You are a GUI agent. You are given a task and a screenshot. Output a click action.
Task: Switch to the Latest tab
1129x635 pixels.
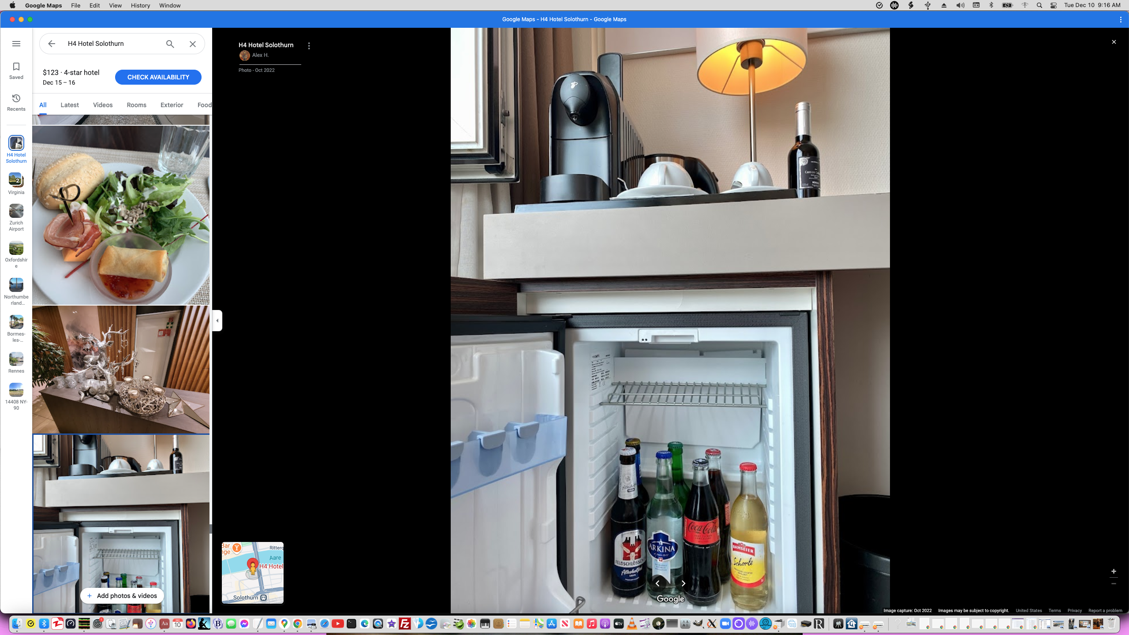69,105
